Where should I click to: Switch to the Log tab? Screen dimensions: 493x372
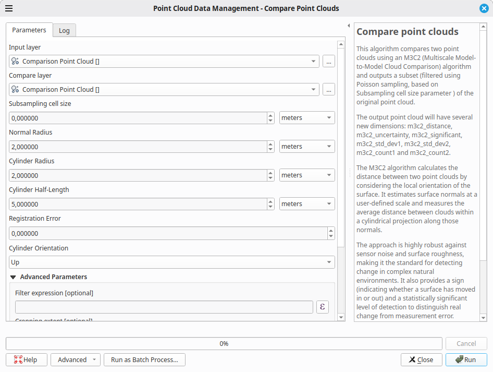pos(64,31)
